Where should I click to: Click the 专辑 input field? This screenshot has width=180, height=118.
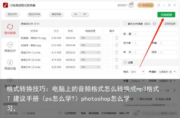click(x=167, y=43)
